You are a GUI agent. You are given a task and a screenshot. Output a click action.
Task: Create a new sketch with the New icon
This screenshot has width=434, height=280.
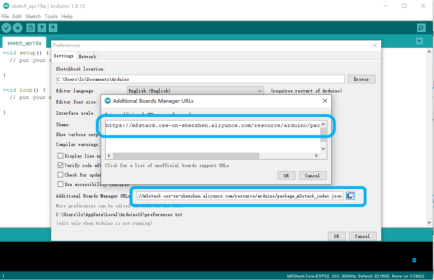(x=31, y=28)
